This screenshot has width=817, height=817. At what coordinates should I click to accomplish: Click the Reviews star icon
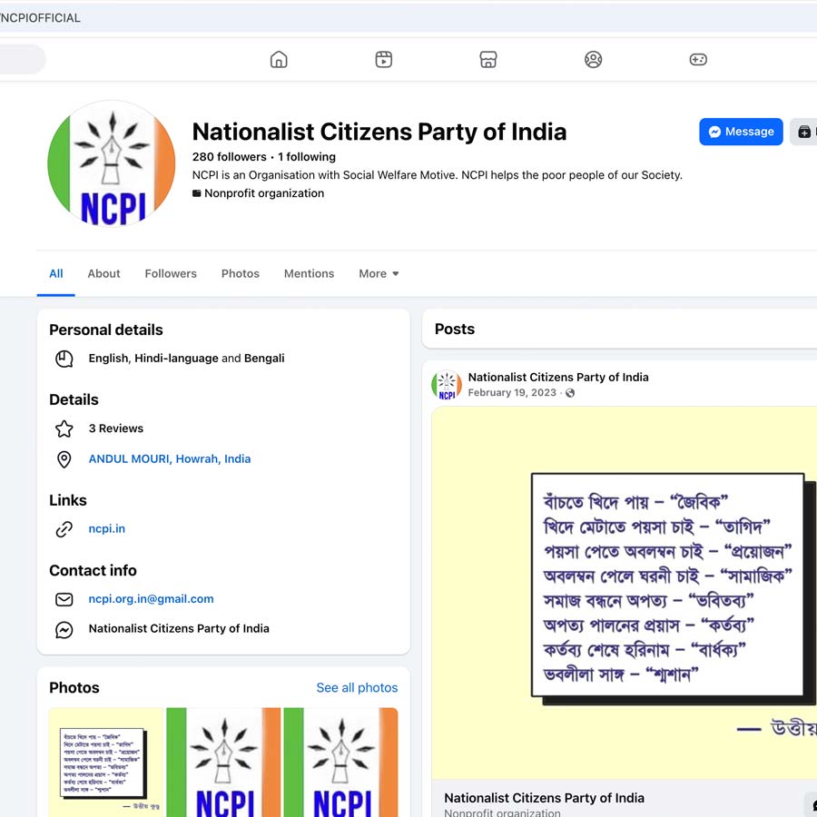click(64, 428)
